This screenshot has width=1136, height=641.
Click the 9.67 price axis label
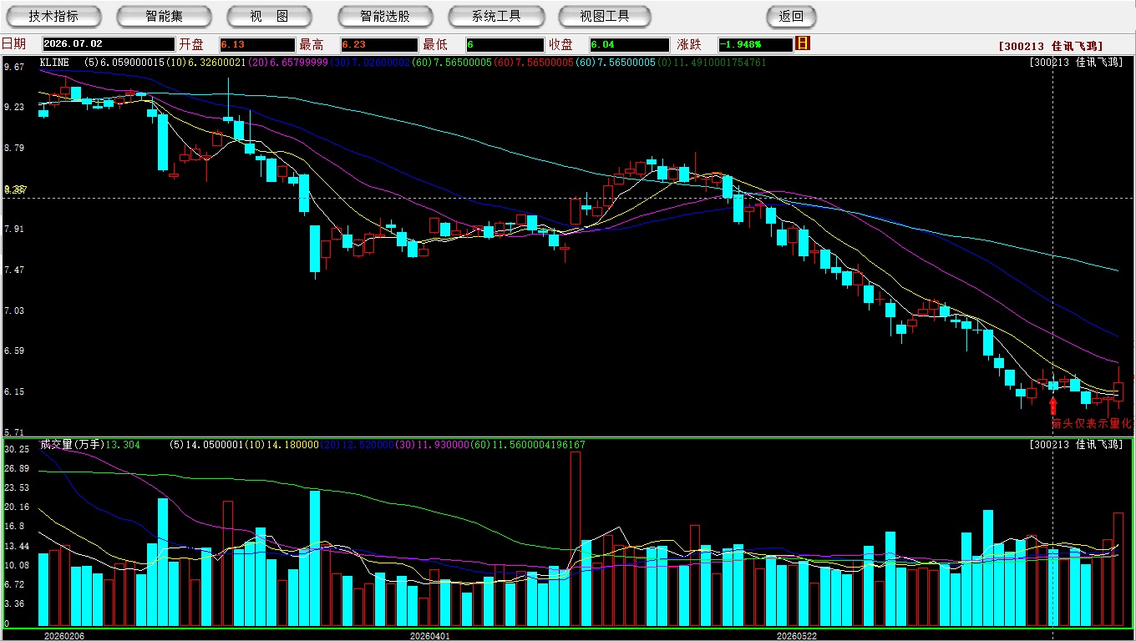[13, 67]
